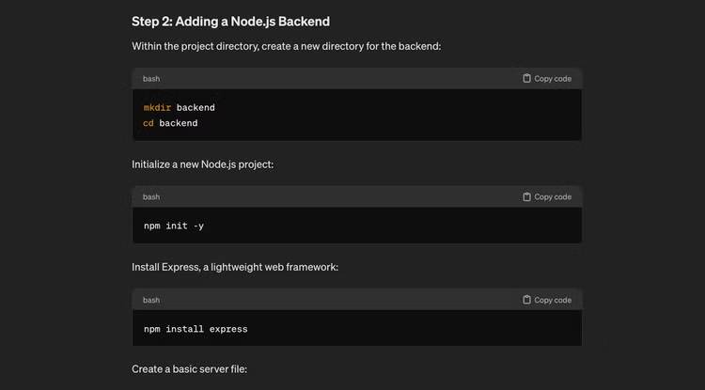Viewport: 705px width, 390px height.
Task: Click the bash label above mkdir backend
Action: coord(151,79)
